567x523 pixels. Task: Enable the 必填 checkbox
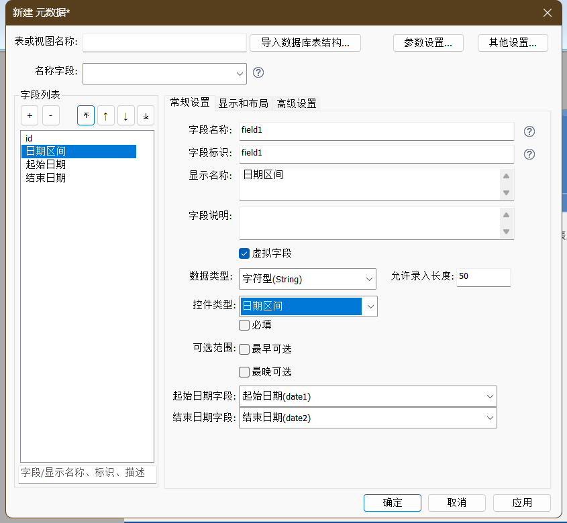(245, 325)
